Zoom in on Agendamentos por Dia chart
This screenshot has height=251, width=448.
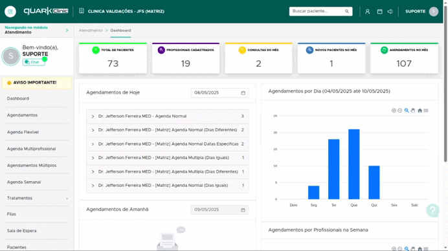coord(394,111)
